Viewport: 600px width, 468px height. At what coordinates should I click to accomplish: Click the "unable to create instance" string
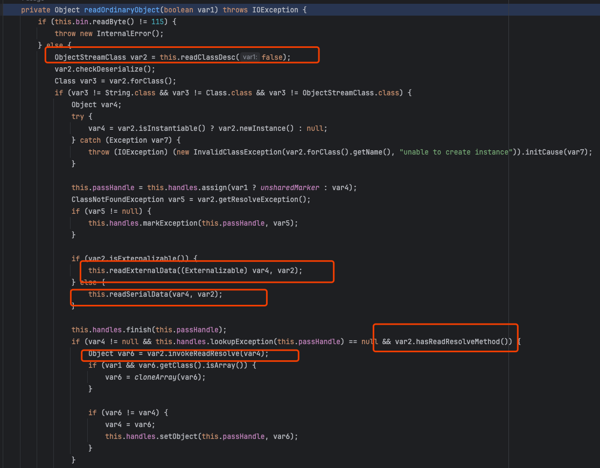(454, 152)
